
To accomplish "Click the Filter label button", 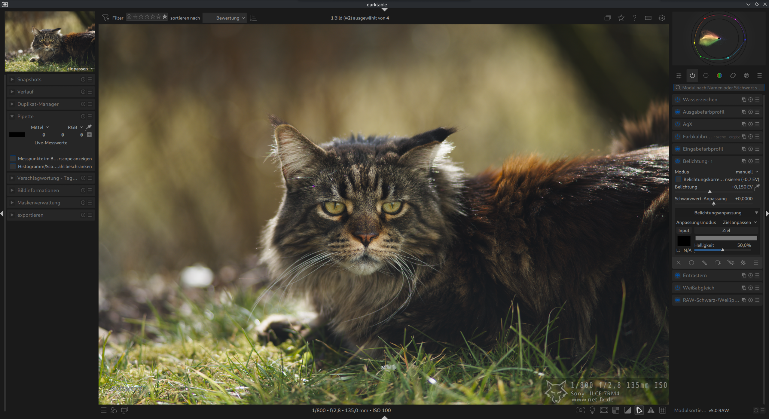I will (x=117, y=18).
